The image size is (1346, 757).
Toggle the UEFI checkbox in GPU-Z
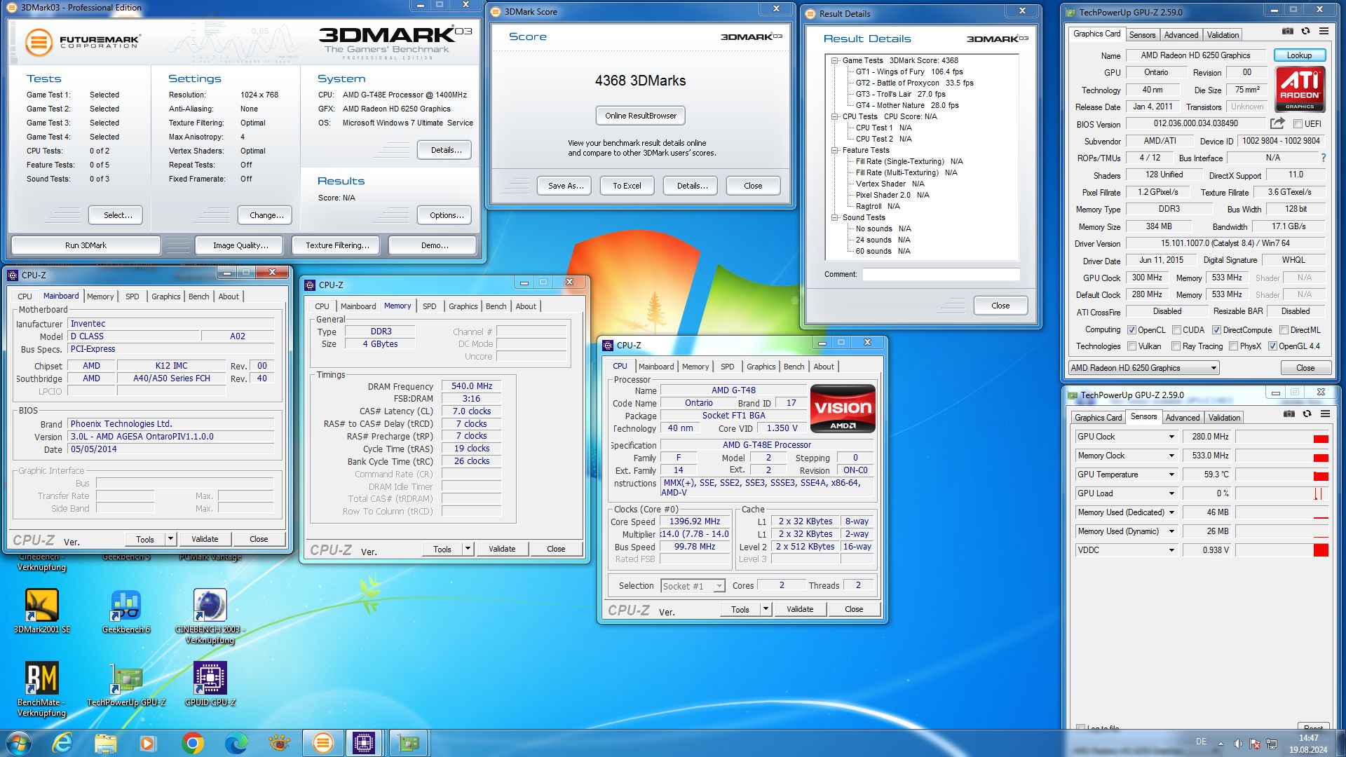pos(1298,124)
